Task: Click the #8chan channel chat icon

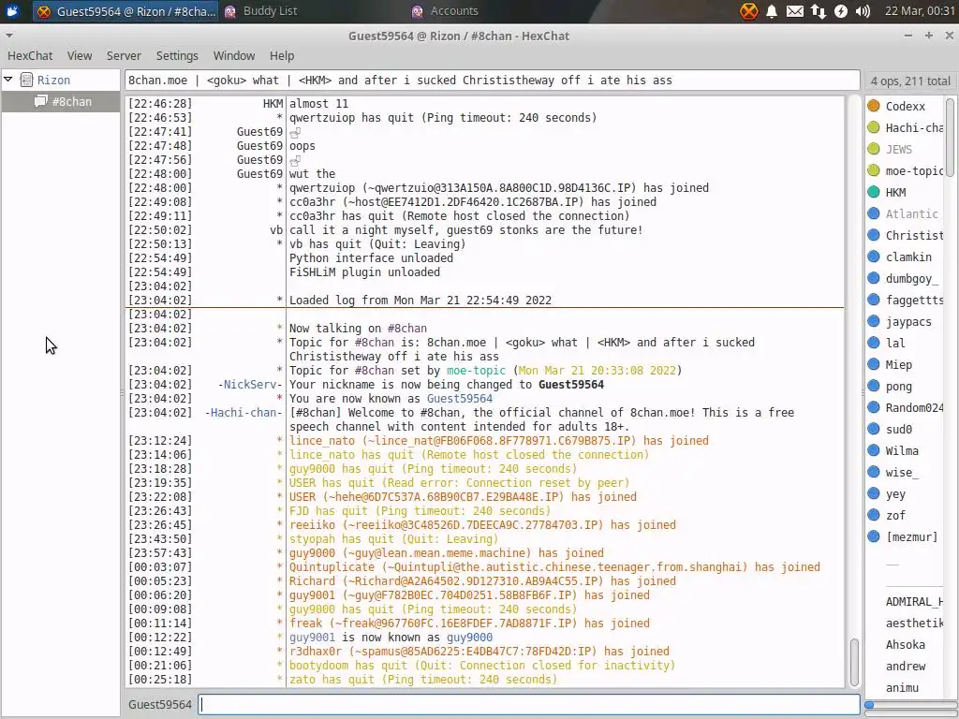Action: (41, 101)
